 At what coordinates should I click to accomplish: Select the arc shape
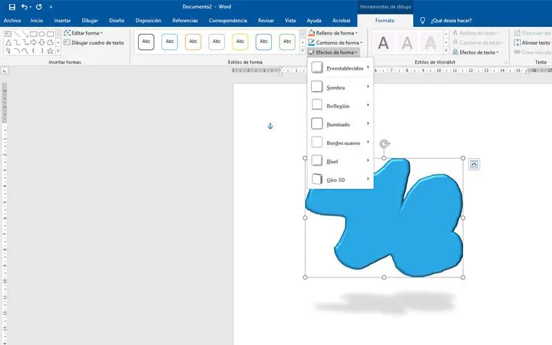pyautogui.click(x=17, y=50)
